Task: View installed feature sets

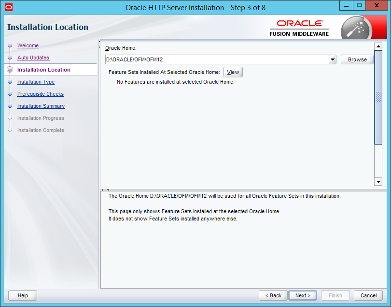Action: click(233, 72)
